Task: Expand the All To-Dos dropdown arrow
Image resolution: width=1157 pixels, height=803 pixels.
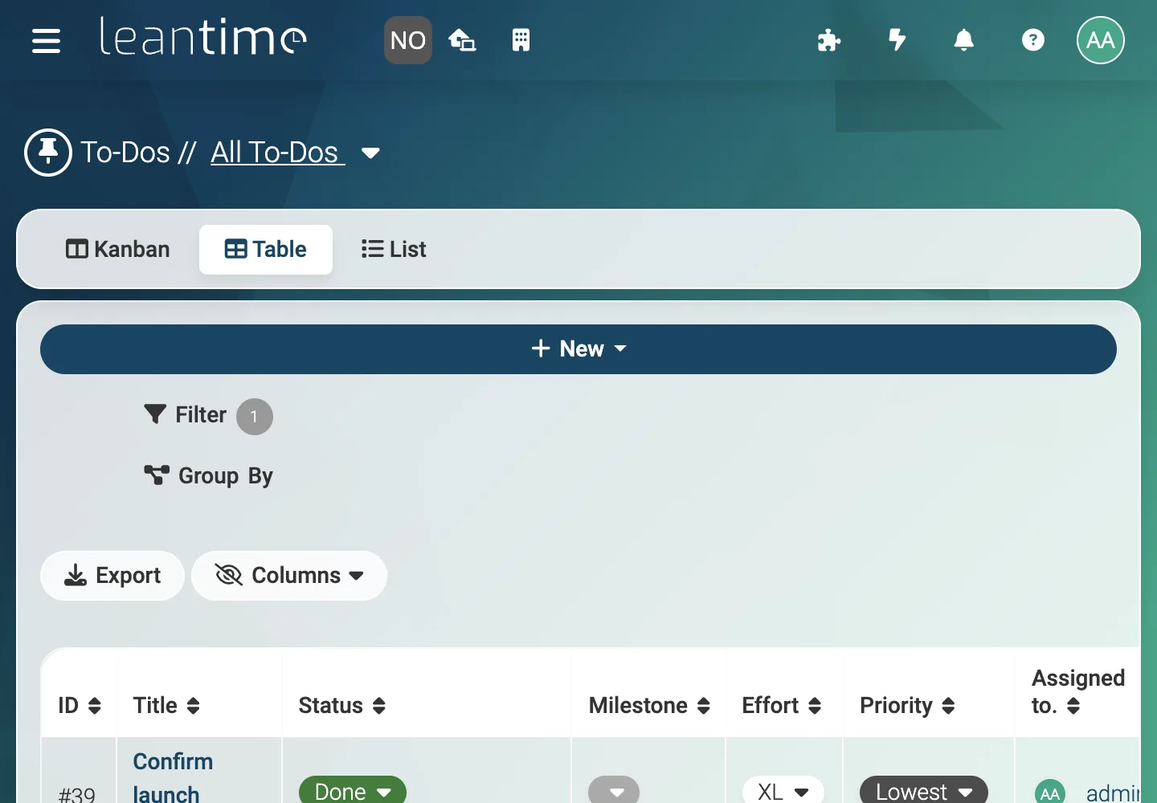Action: pos(370,153)
